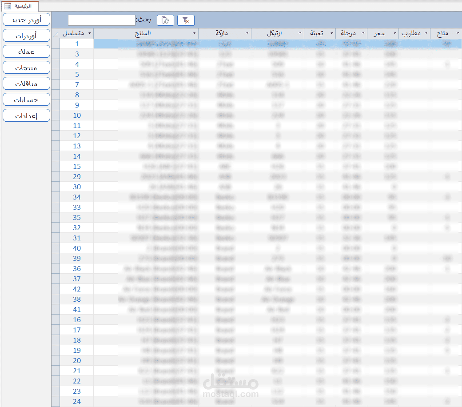Click the بحث search input field
The width and height of the screenshot is (462, 407).
click(102, 20)
